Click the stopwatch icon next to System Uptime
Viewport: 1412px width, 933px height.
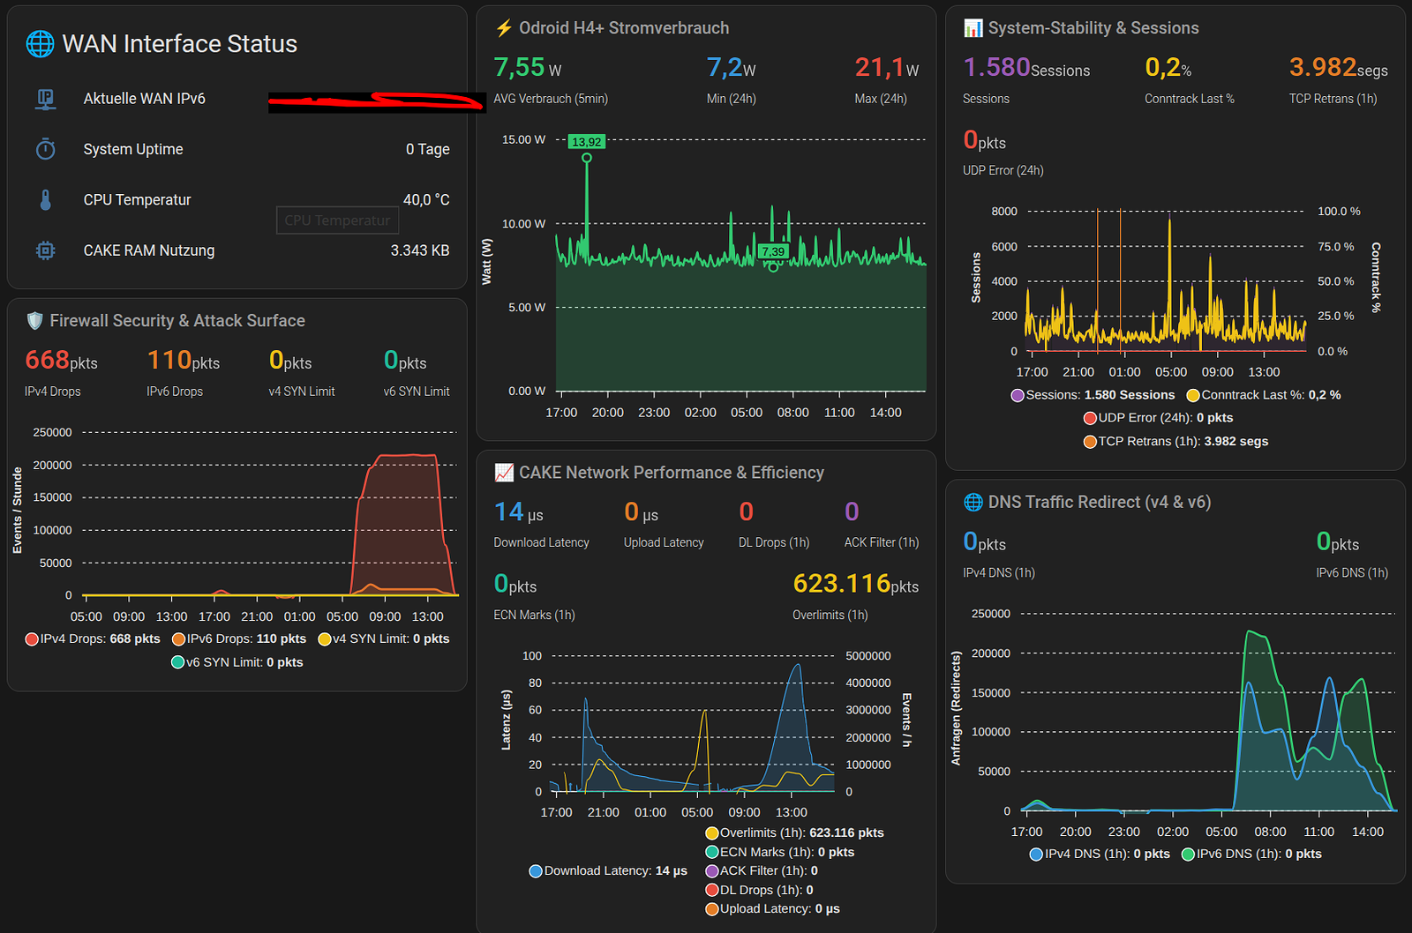pyautogui.click(x=46, y=149)
